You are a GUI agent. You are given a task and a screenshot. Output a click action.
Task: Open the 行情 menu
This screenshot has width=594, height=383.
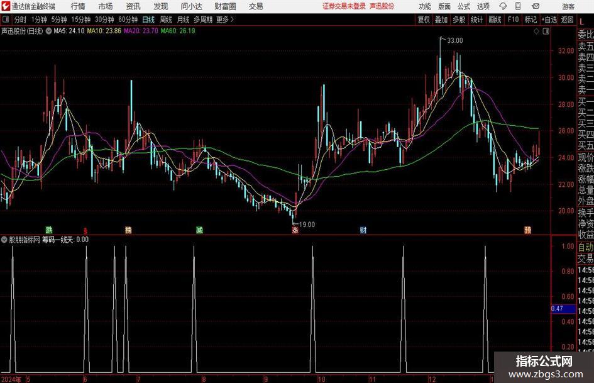point(78,6)
